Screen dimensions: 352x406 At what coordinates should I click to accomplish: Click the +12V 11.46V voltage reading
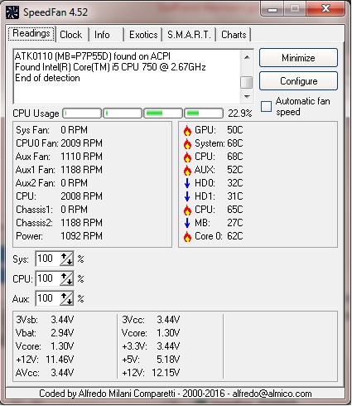click(45, 360)
